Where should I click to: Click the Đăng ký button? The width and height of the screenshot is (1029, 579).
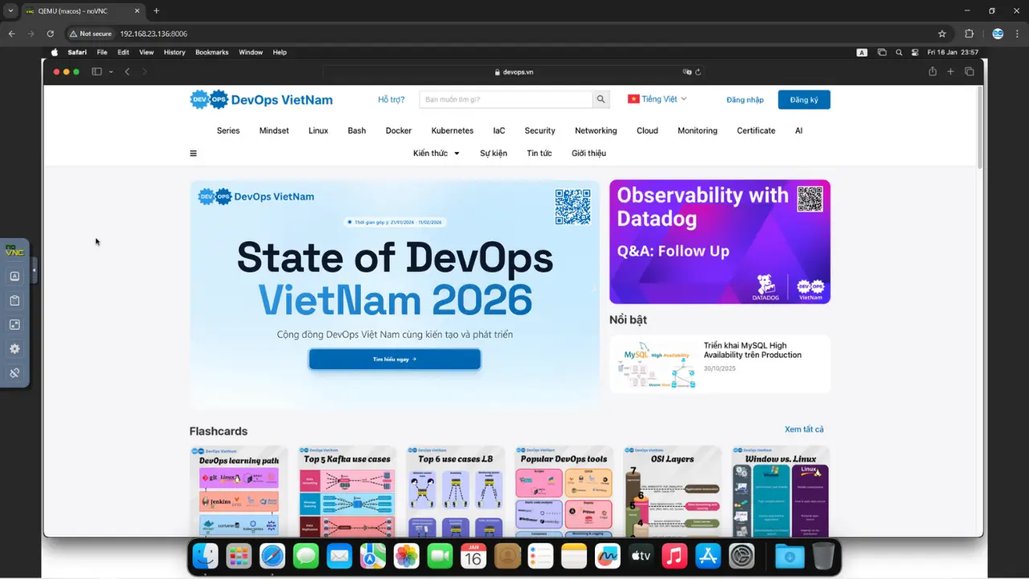pos(804,100)
